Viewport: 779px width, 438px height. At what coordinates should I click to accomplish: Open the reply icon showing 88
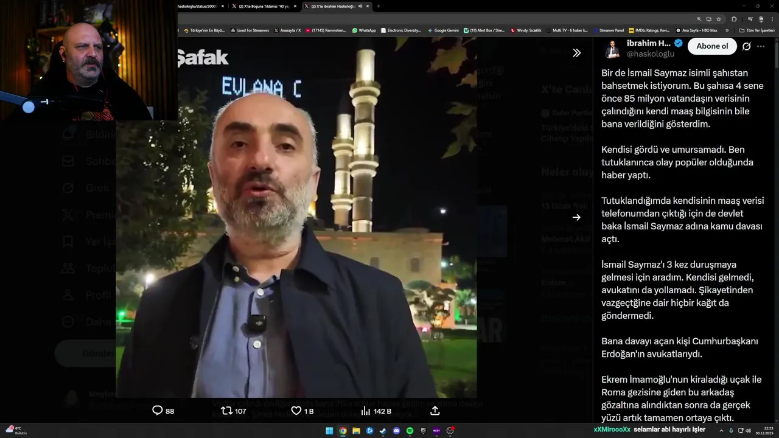(x=163, y=411)
